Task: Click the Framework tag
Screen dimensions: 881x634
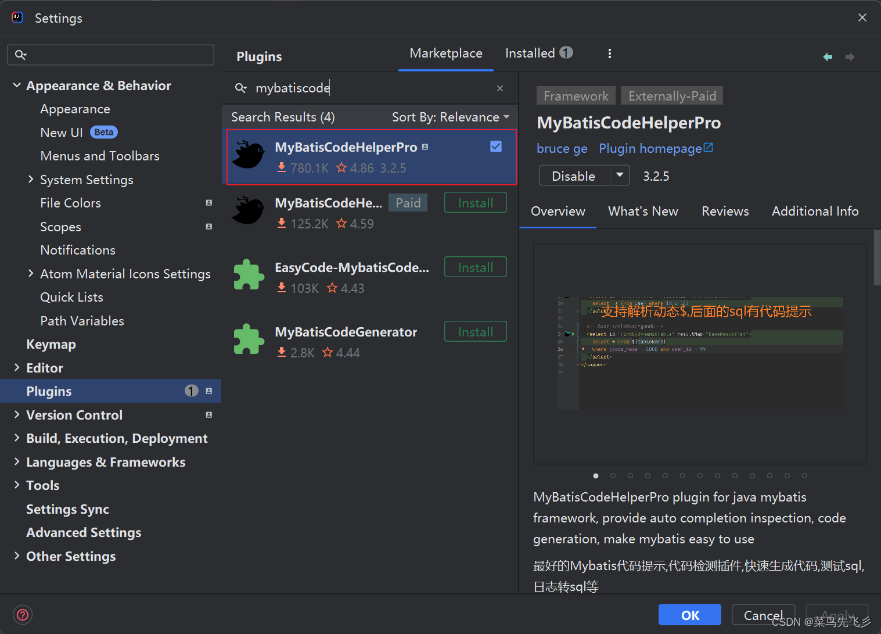Action: pyautogui.click(x=576, y=96)
